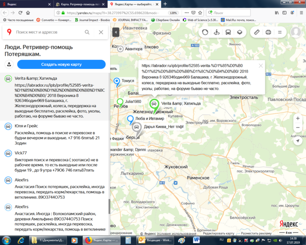
Task: Click the my location arrow button
Action: point(298,141)
